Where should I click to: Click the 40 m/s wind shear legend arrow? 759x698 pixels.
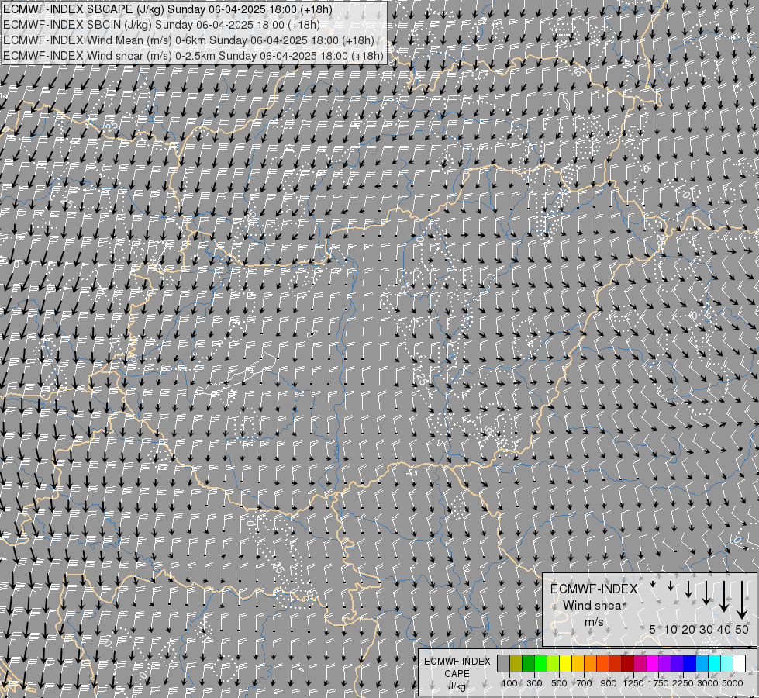[x=724, y=596]
